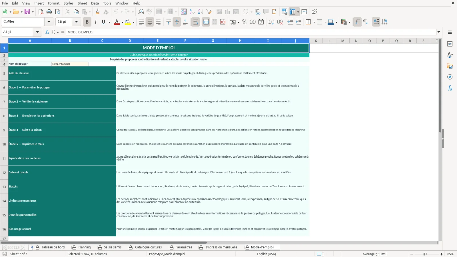Open the sidebar Properties icon
The height and width of the screenshot is (257, 457).
pyautogui.click(x=450, y=44)
